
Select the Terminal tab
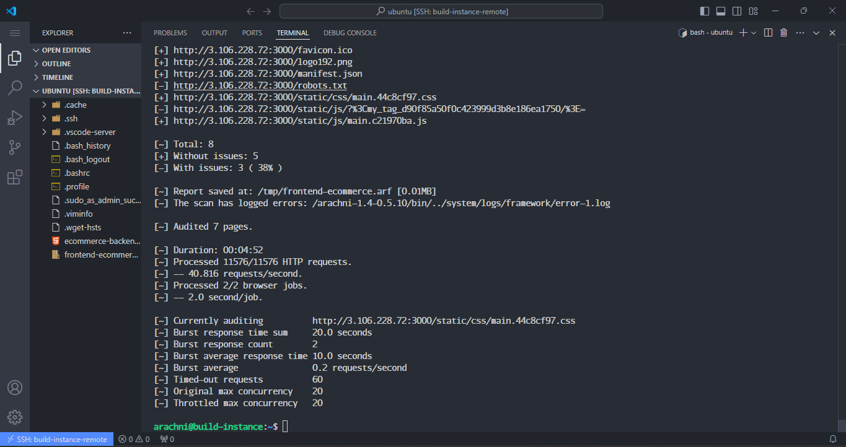(x=293, y=33)
